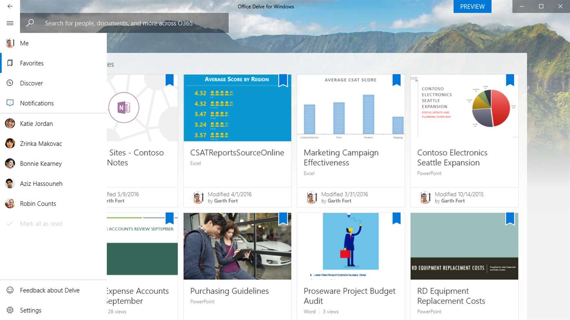Open the Average Score by Region thumbnail
570x320 pixels.
tap(238, 108)
